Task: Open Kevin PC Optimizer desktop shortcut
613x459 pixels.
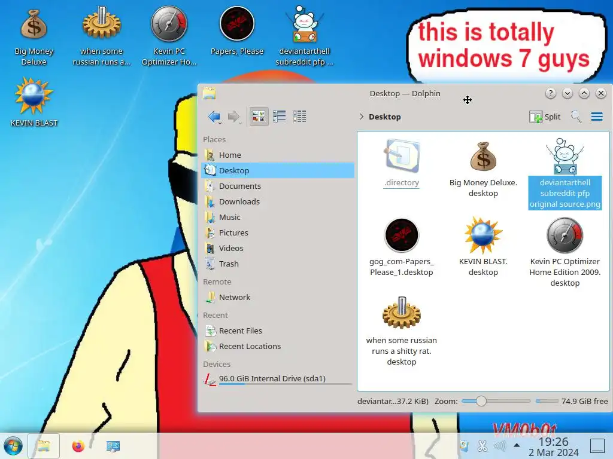Action: tap(169, 24)
